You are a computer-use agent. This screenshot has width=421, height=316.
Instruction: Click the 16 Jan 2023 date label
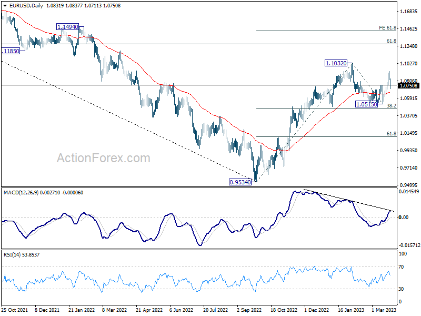click(351, 310)
